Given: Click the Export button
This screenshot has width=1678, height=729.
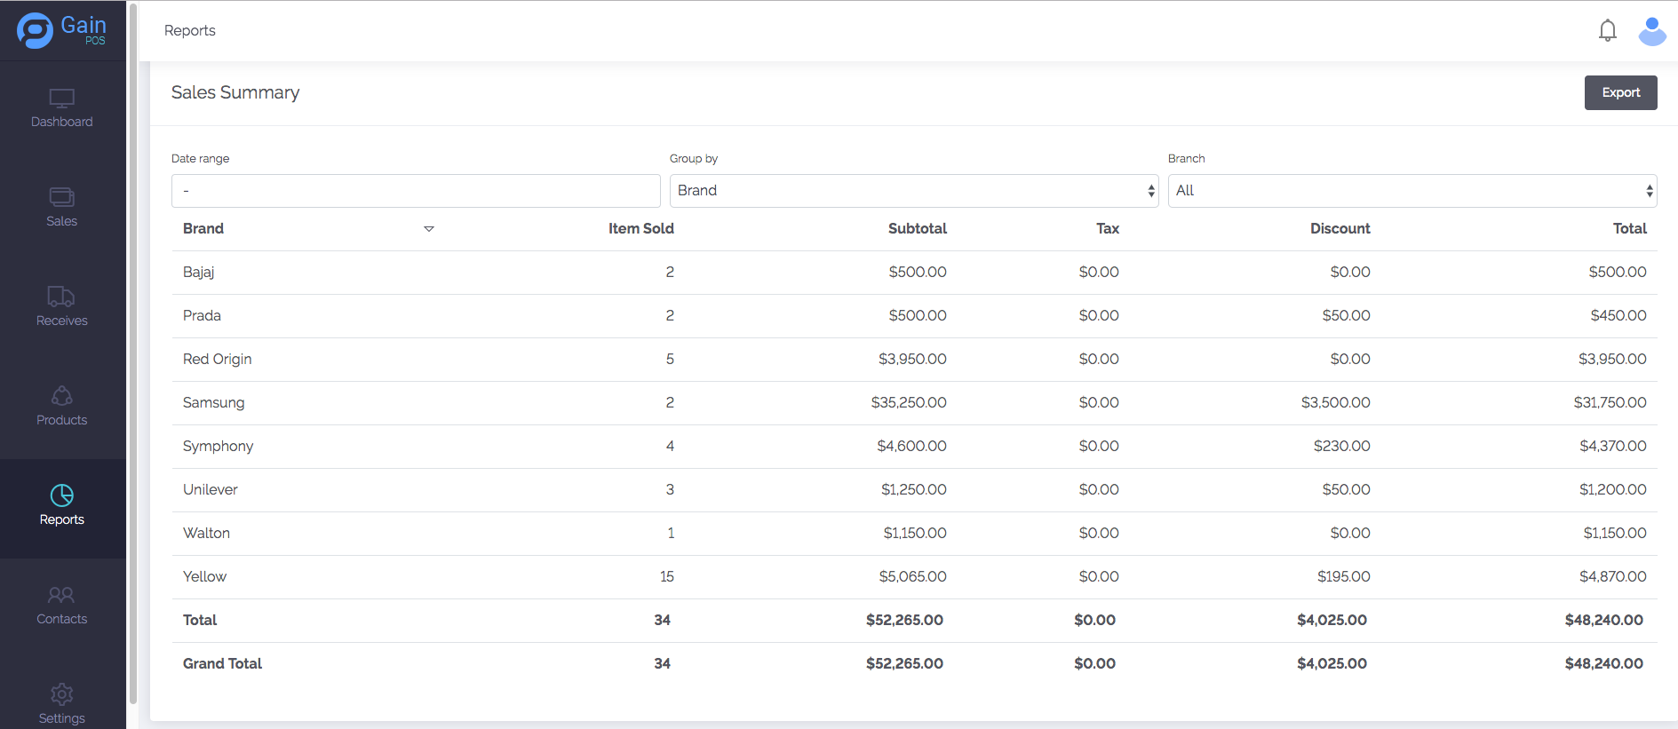Looking at the screenshot, I should click(1620, 92).
